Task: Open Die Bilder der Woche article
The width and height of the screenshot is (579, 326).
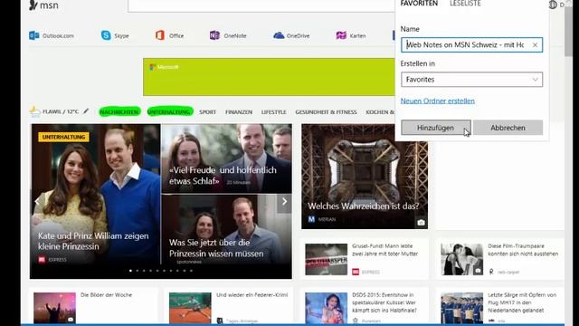Action: point(106,295)
